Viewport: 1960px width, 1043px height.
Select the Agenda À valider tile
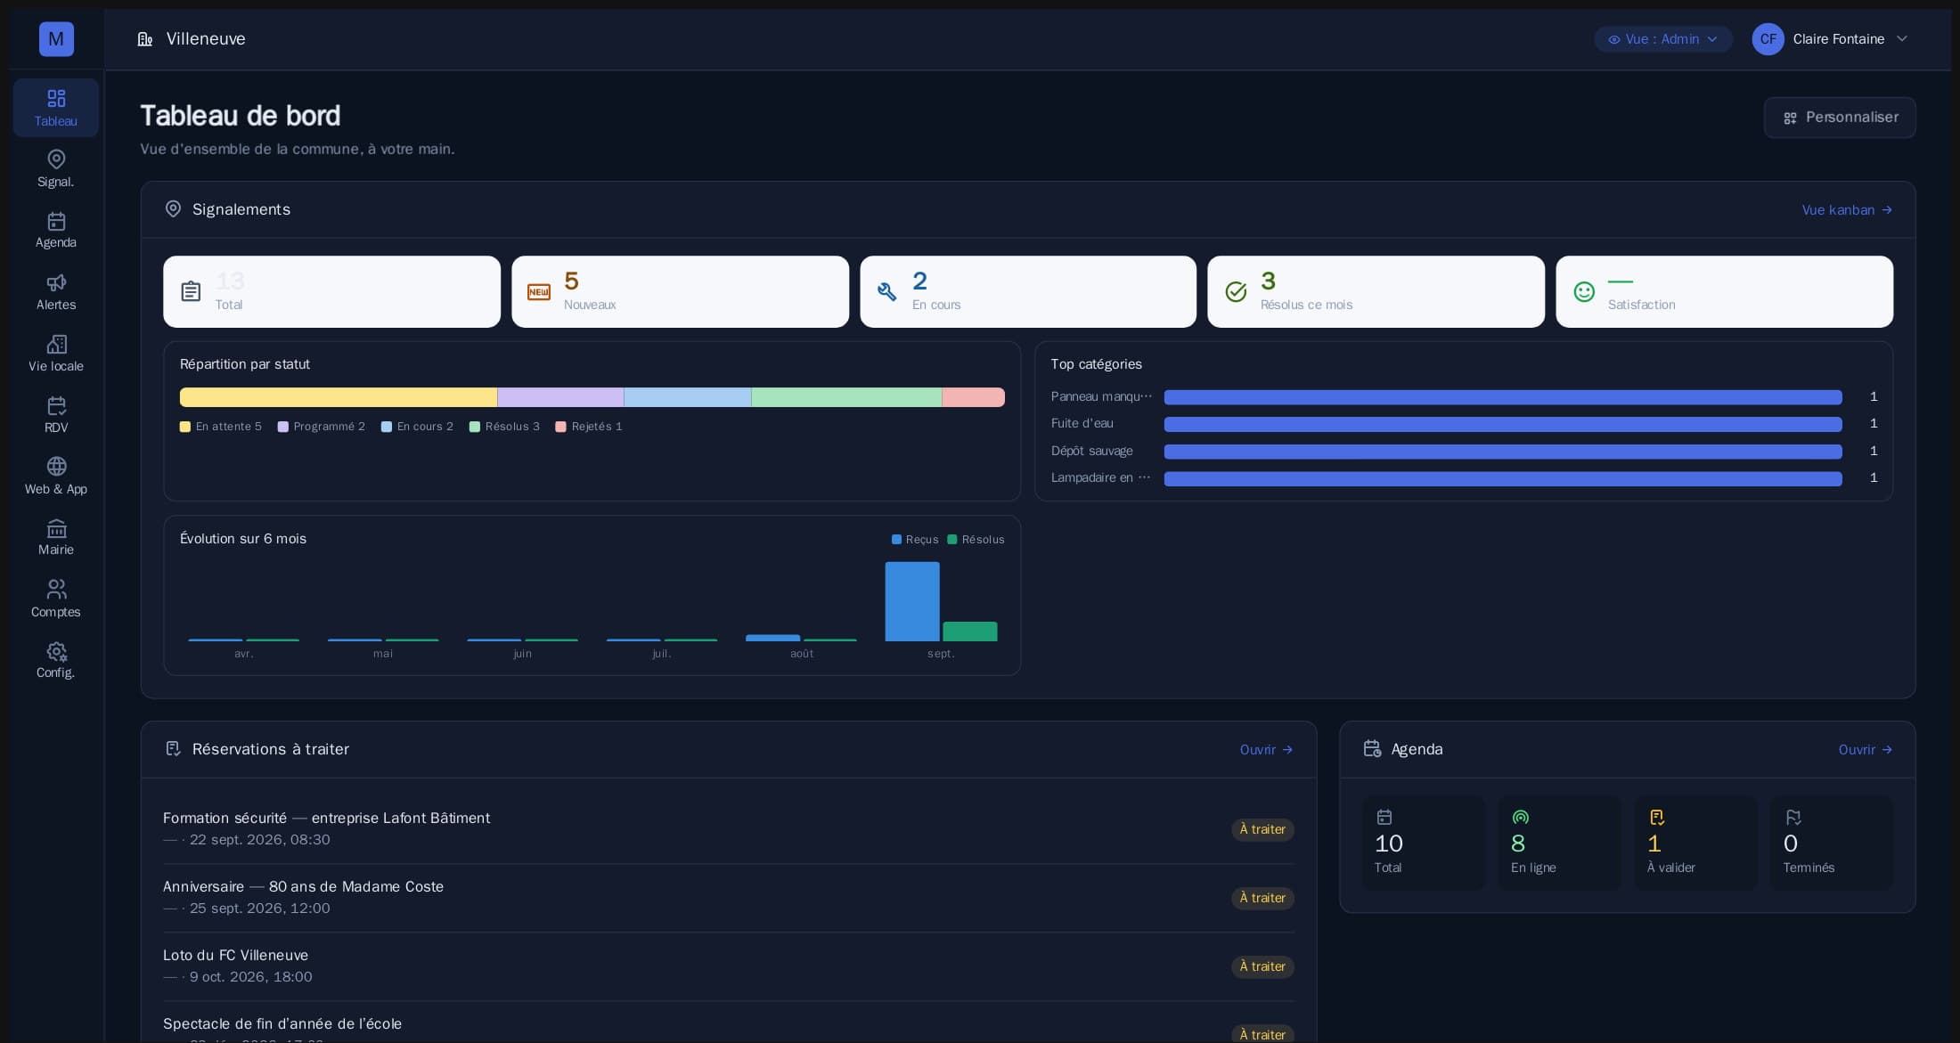point(1696,843)
